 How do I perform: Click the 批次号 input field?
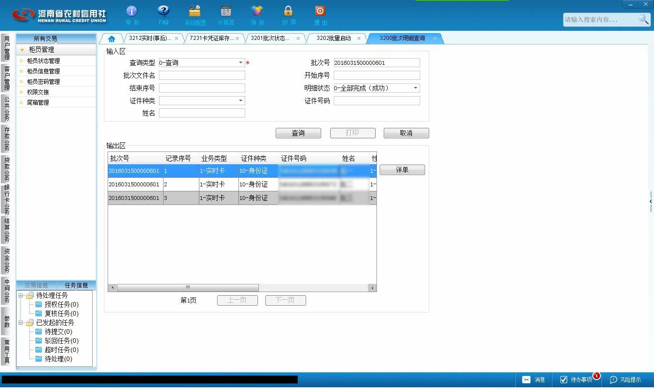tap(377, 63)
